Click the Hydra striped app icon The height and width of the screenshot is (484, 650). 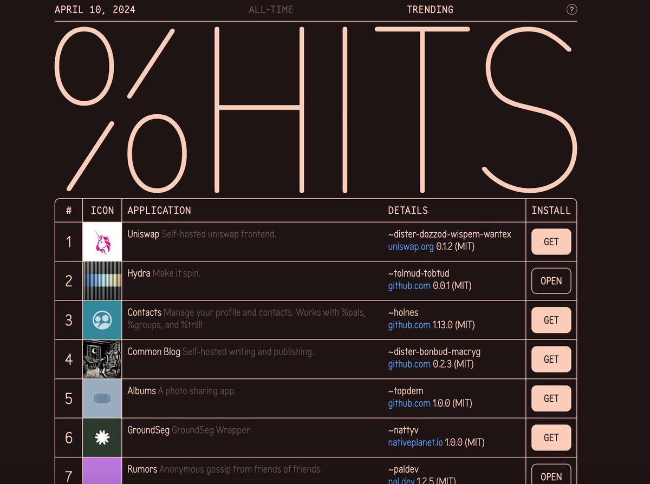click(102, 281)
